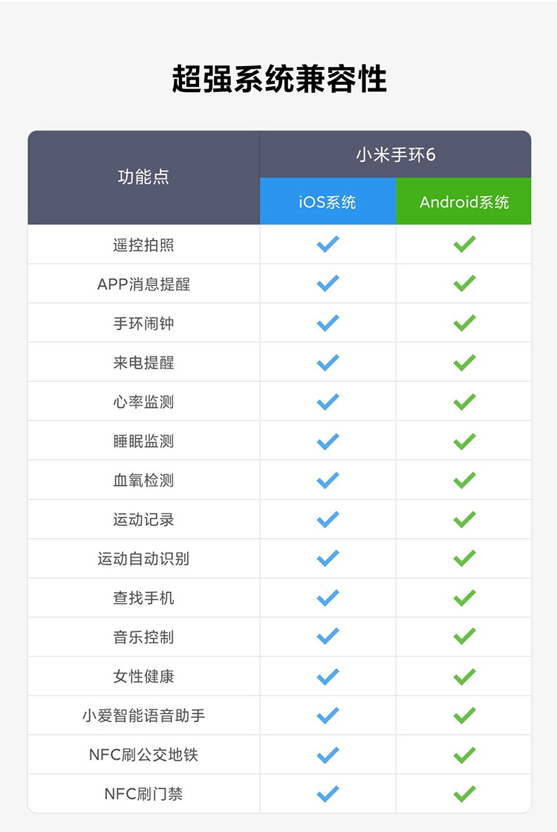Click the 来电提醒 feature label
The image size is (557, 832).
pyautogui.click(x=143, y=363)
